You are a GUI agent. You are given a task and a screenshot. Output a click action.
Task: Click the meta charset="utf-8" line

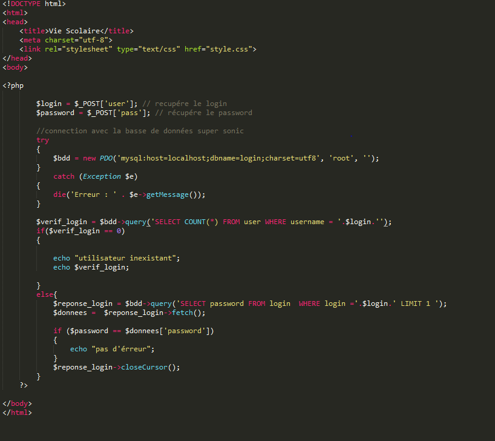point(66,40)
